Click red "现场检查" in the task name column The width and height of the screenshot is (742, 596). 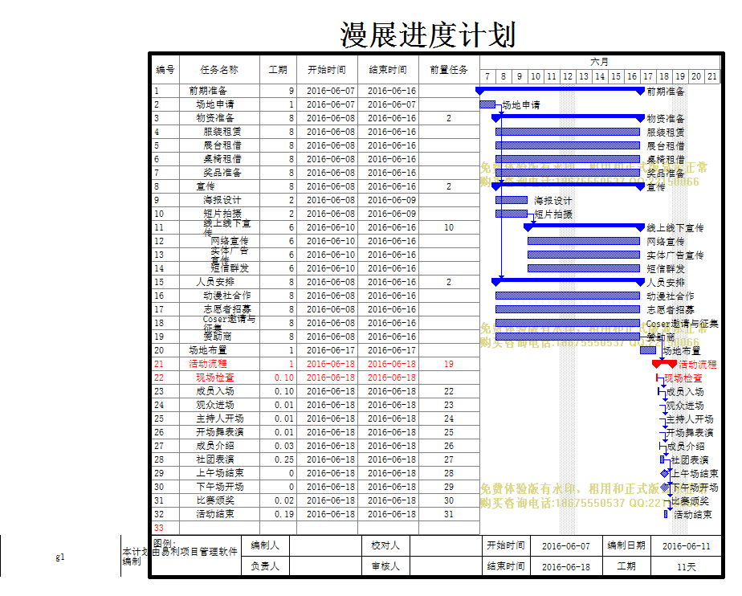pyautogui.click(x=215, y=378)
